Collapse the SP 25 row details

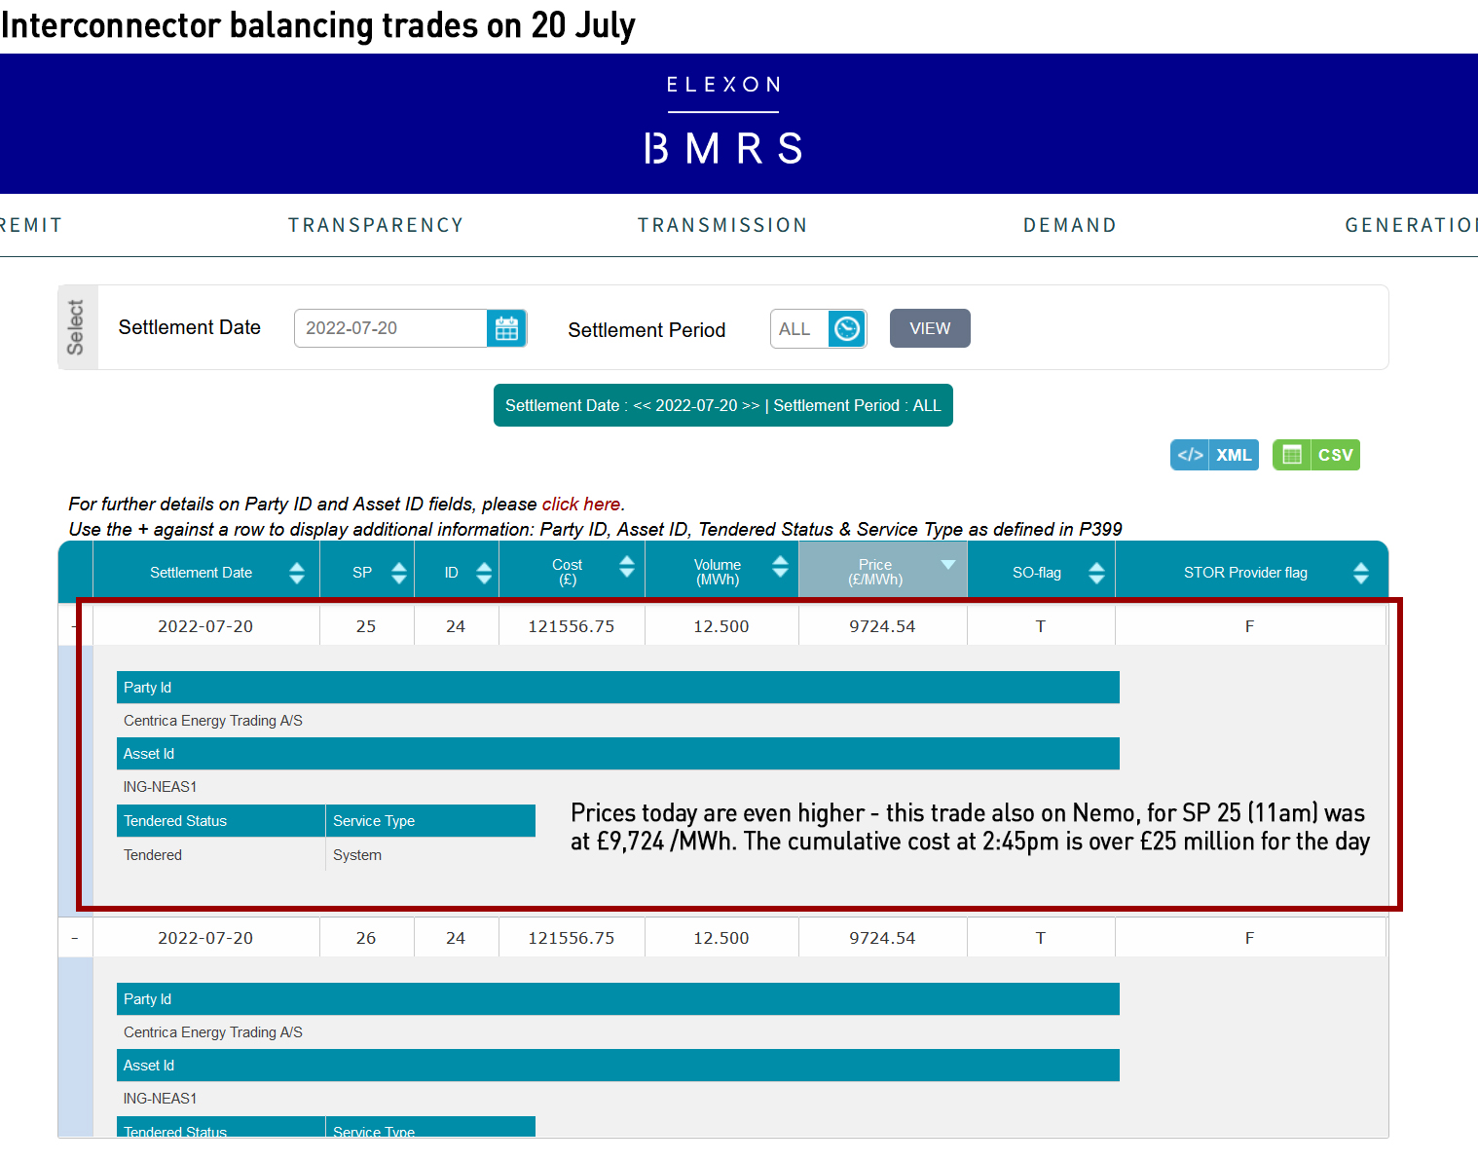click(74, 626)
